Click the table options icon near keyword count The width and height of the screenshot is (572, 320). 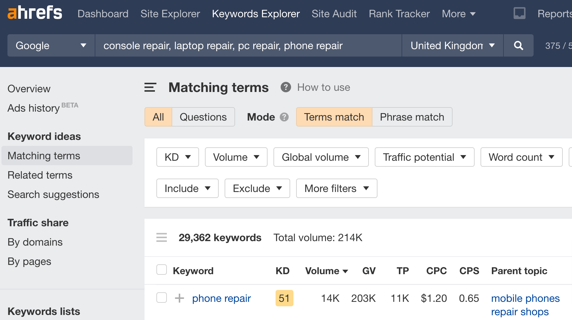[x=161, y=238]
